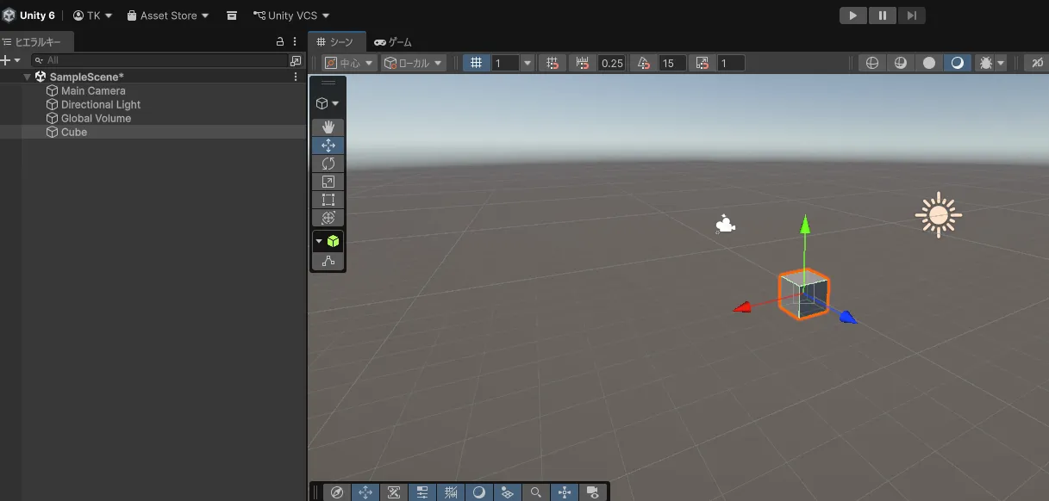The width and height of the screenshot is (1049, 501).
Task: Click the camera overlay icon in bottom bar
Action: [x=592, y=492]
